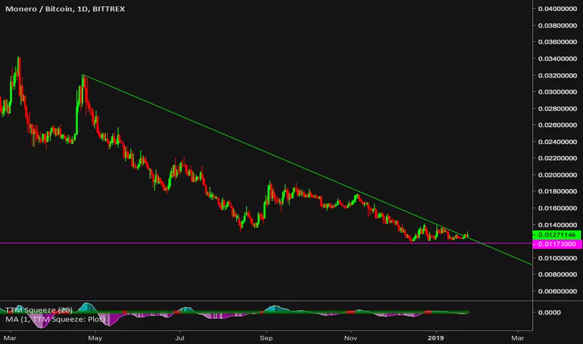583x344 pixels.
Task: Click the Sep label on time axis
Action: 266,338
